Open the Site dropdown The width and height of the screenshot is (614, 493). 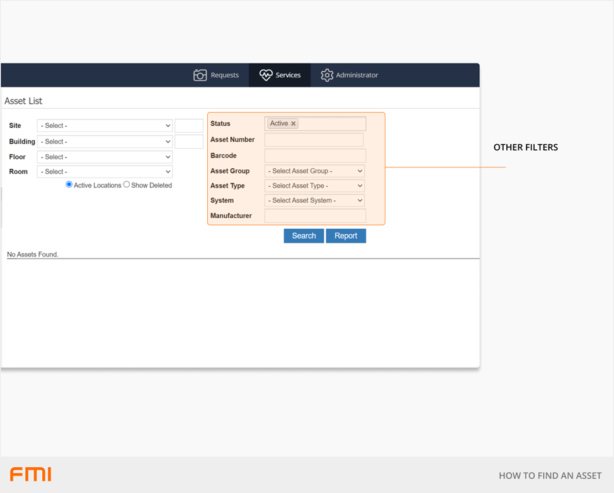[105, 126]
